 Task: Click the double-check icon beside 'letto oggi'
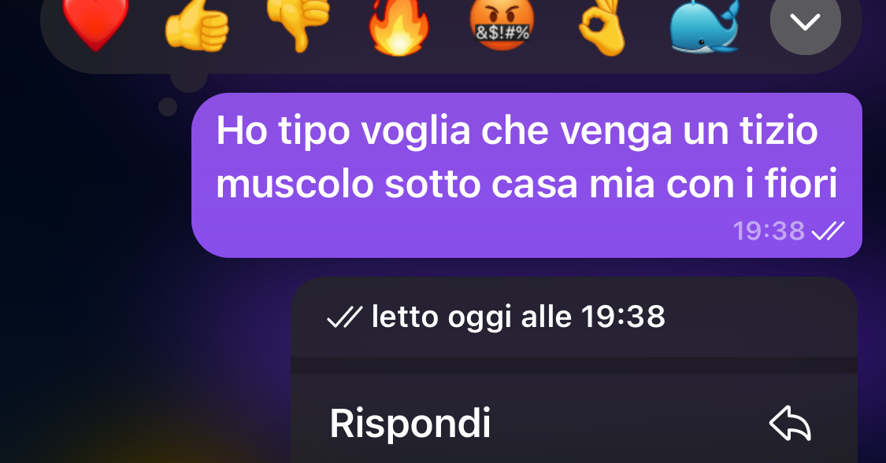pyautogui.click(x=344, y=317)
